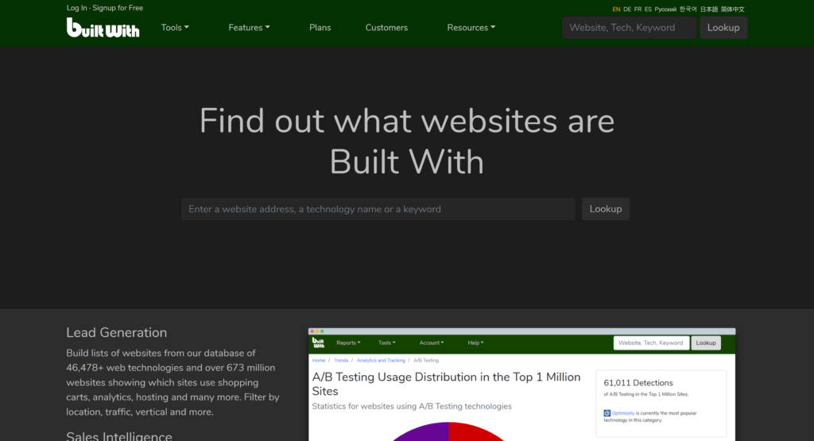Switch language to 한국어
This screenshot has width=814, height=441.
pyautogui.click(x=688, y=10)
